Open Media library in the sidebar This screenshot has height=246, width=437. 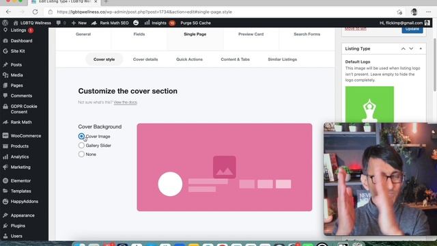pos(16,75)
